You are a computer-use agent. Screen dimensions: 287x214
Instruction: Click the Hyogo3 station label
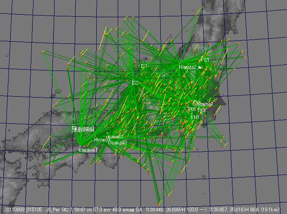[102, 140]
